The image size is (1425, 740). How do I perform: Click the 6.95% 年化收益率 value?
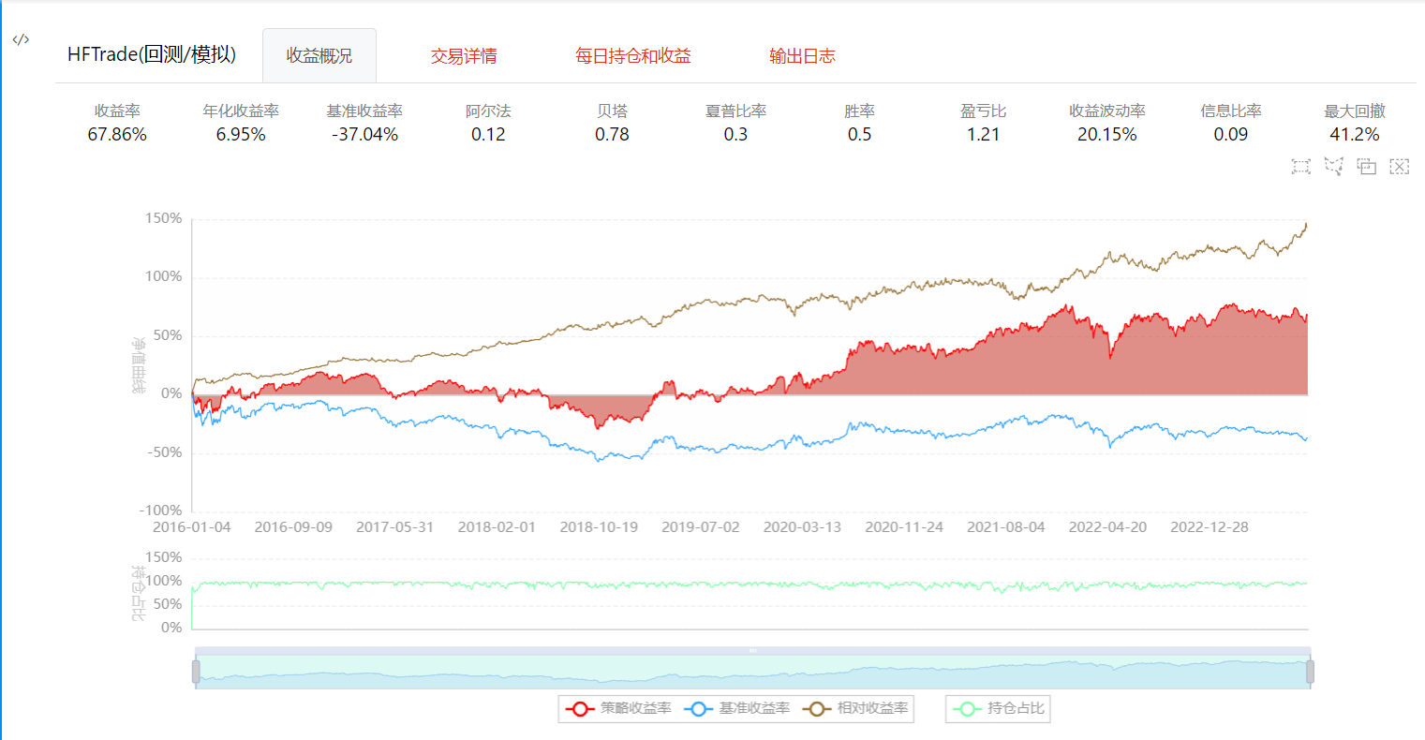click(241, 135)
